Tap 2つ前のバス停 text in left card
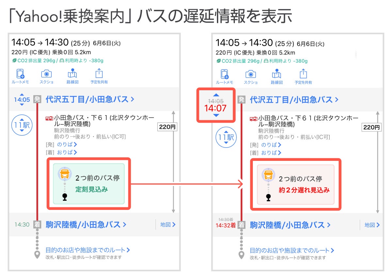Viewport: 392px width, 273px height. pyautogui.click(x=97, y=178)
